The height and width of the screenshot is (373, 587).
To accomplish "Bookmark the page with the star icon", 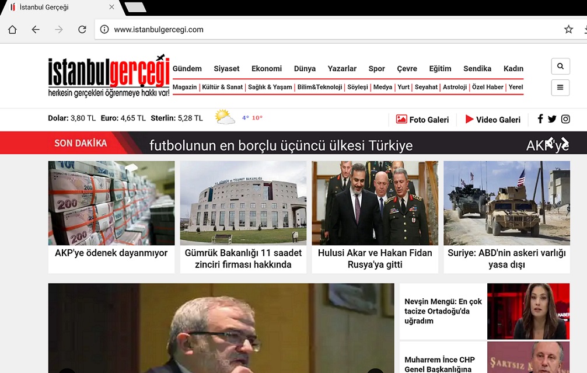I will point(568,30).
